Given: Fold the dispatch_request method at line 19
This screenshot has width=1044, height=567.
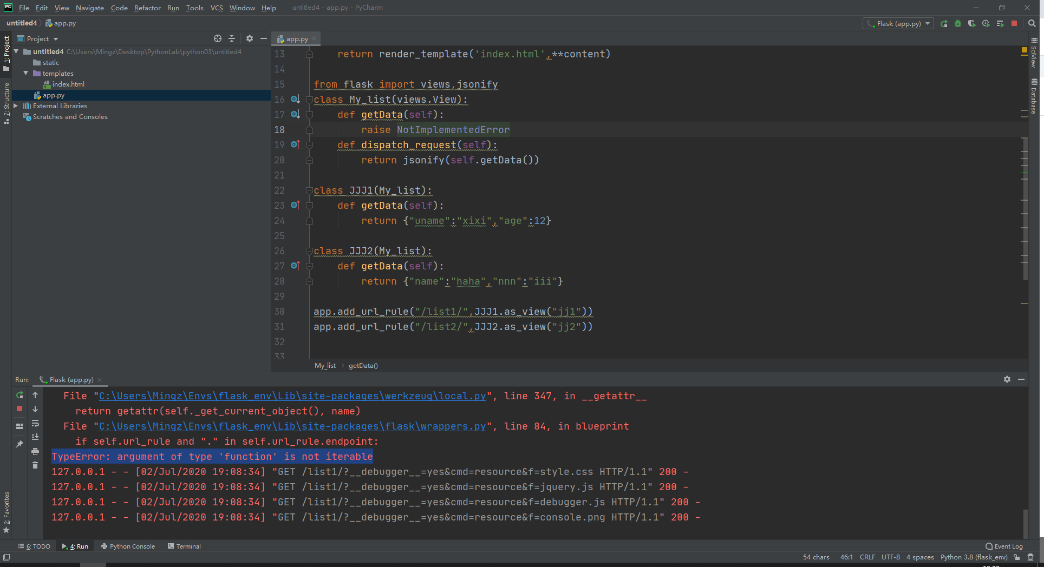Looking at the screenshot, I should pyautogui.click(x=309, y=144).
